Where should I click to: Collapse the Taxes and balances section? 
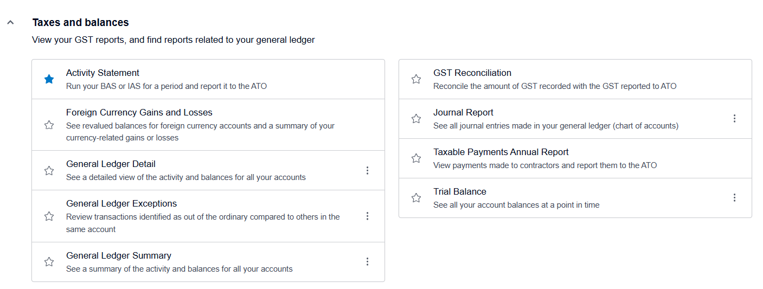click(x=10, y=23)
